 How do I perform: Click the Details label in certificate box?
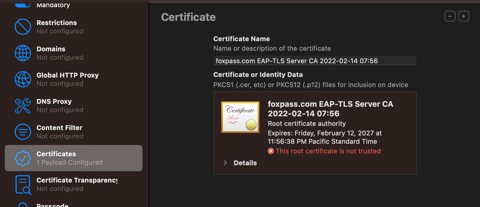245,163
